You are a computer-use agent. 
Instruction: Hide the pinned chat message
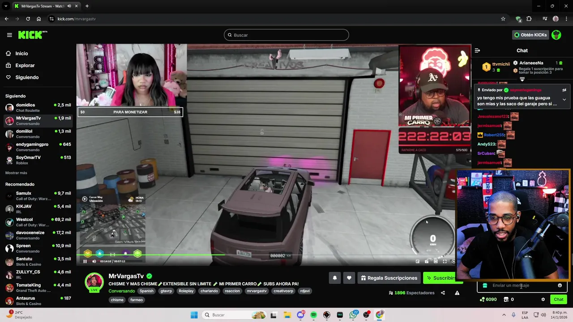[x=564, y=90]
